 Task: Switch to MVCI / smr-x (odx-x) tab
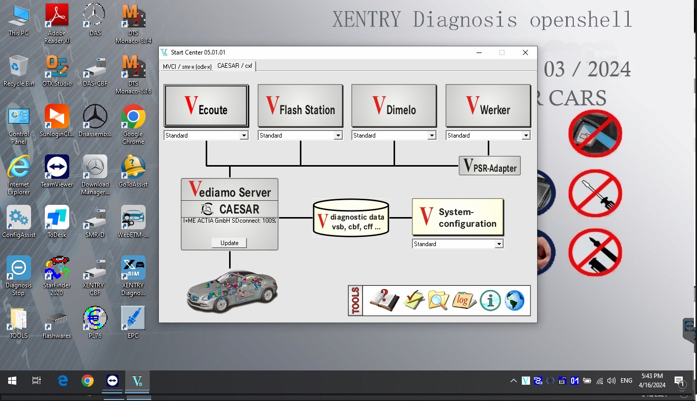(187, 66)
